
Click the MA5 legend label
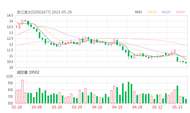(138, 12)
